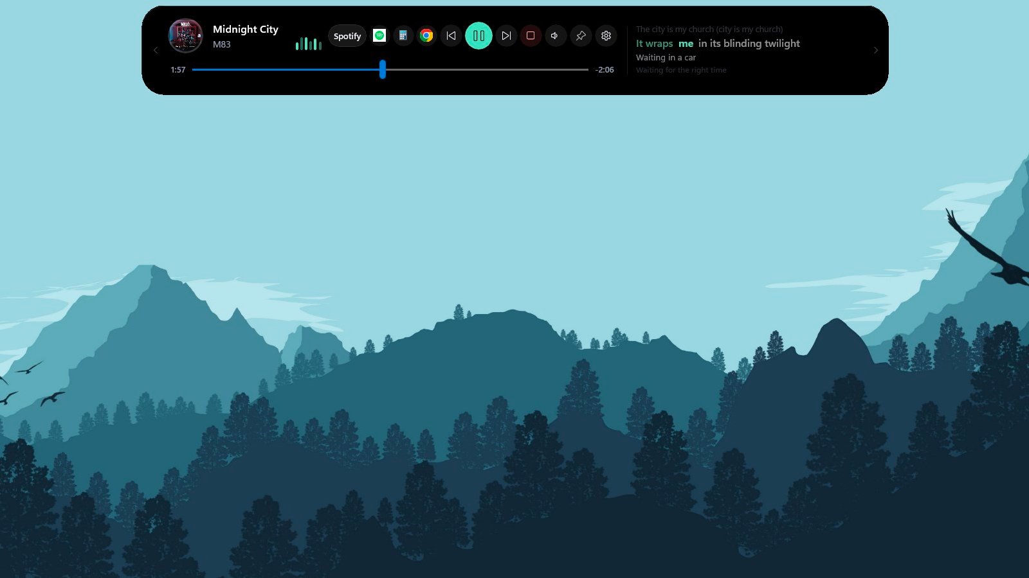
Task: Pause the Midnight City playback
Action: pyautogui.click(x=478, y=36)
